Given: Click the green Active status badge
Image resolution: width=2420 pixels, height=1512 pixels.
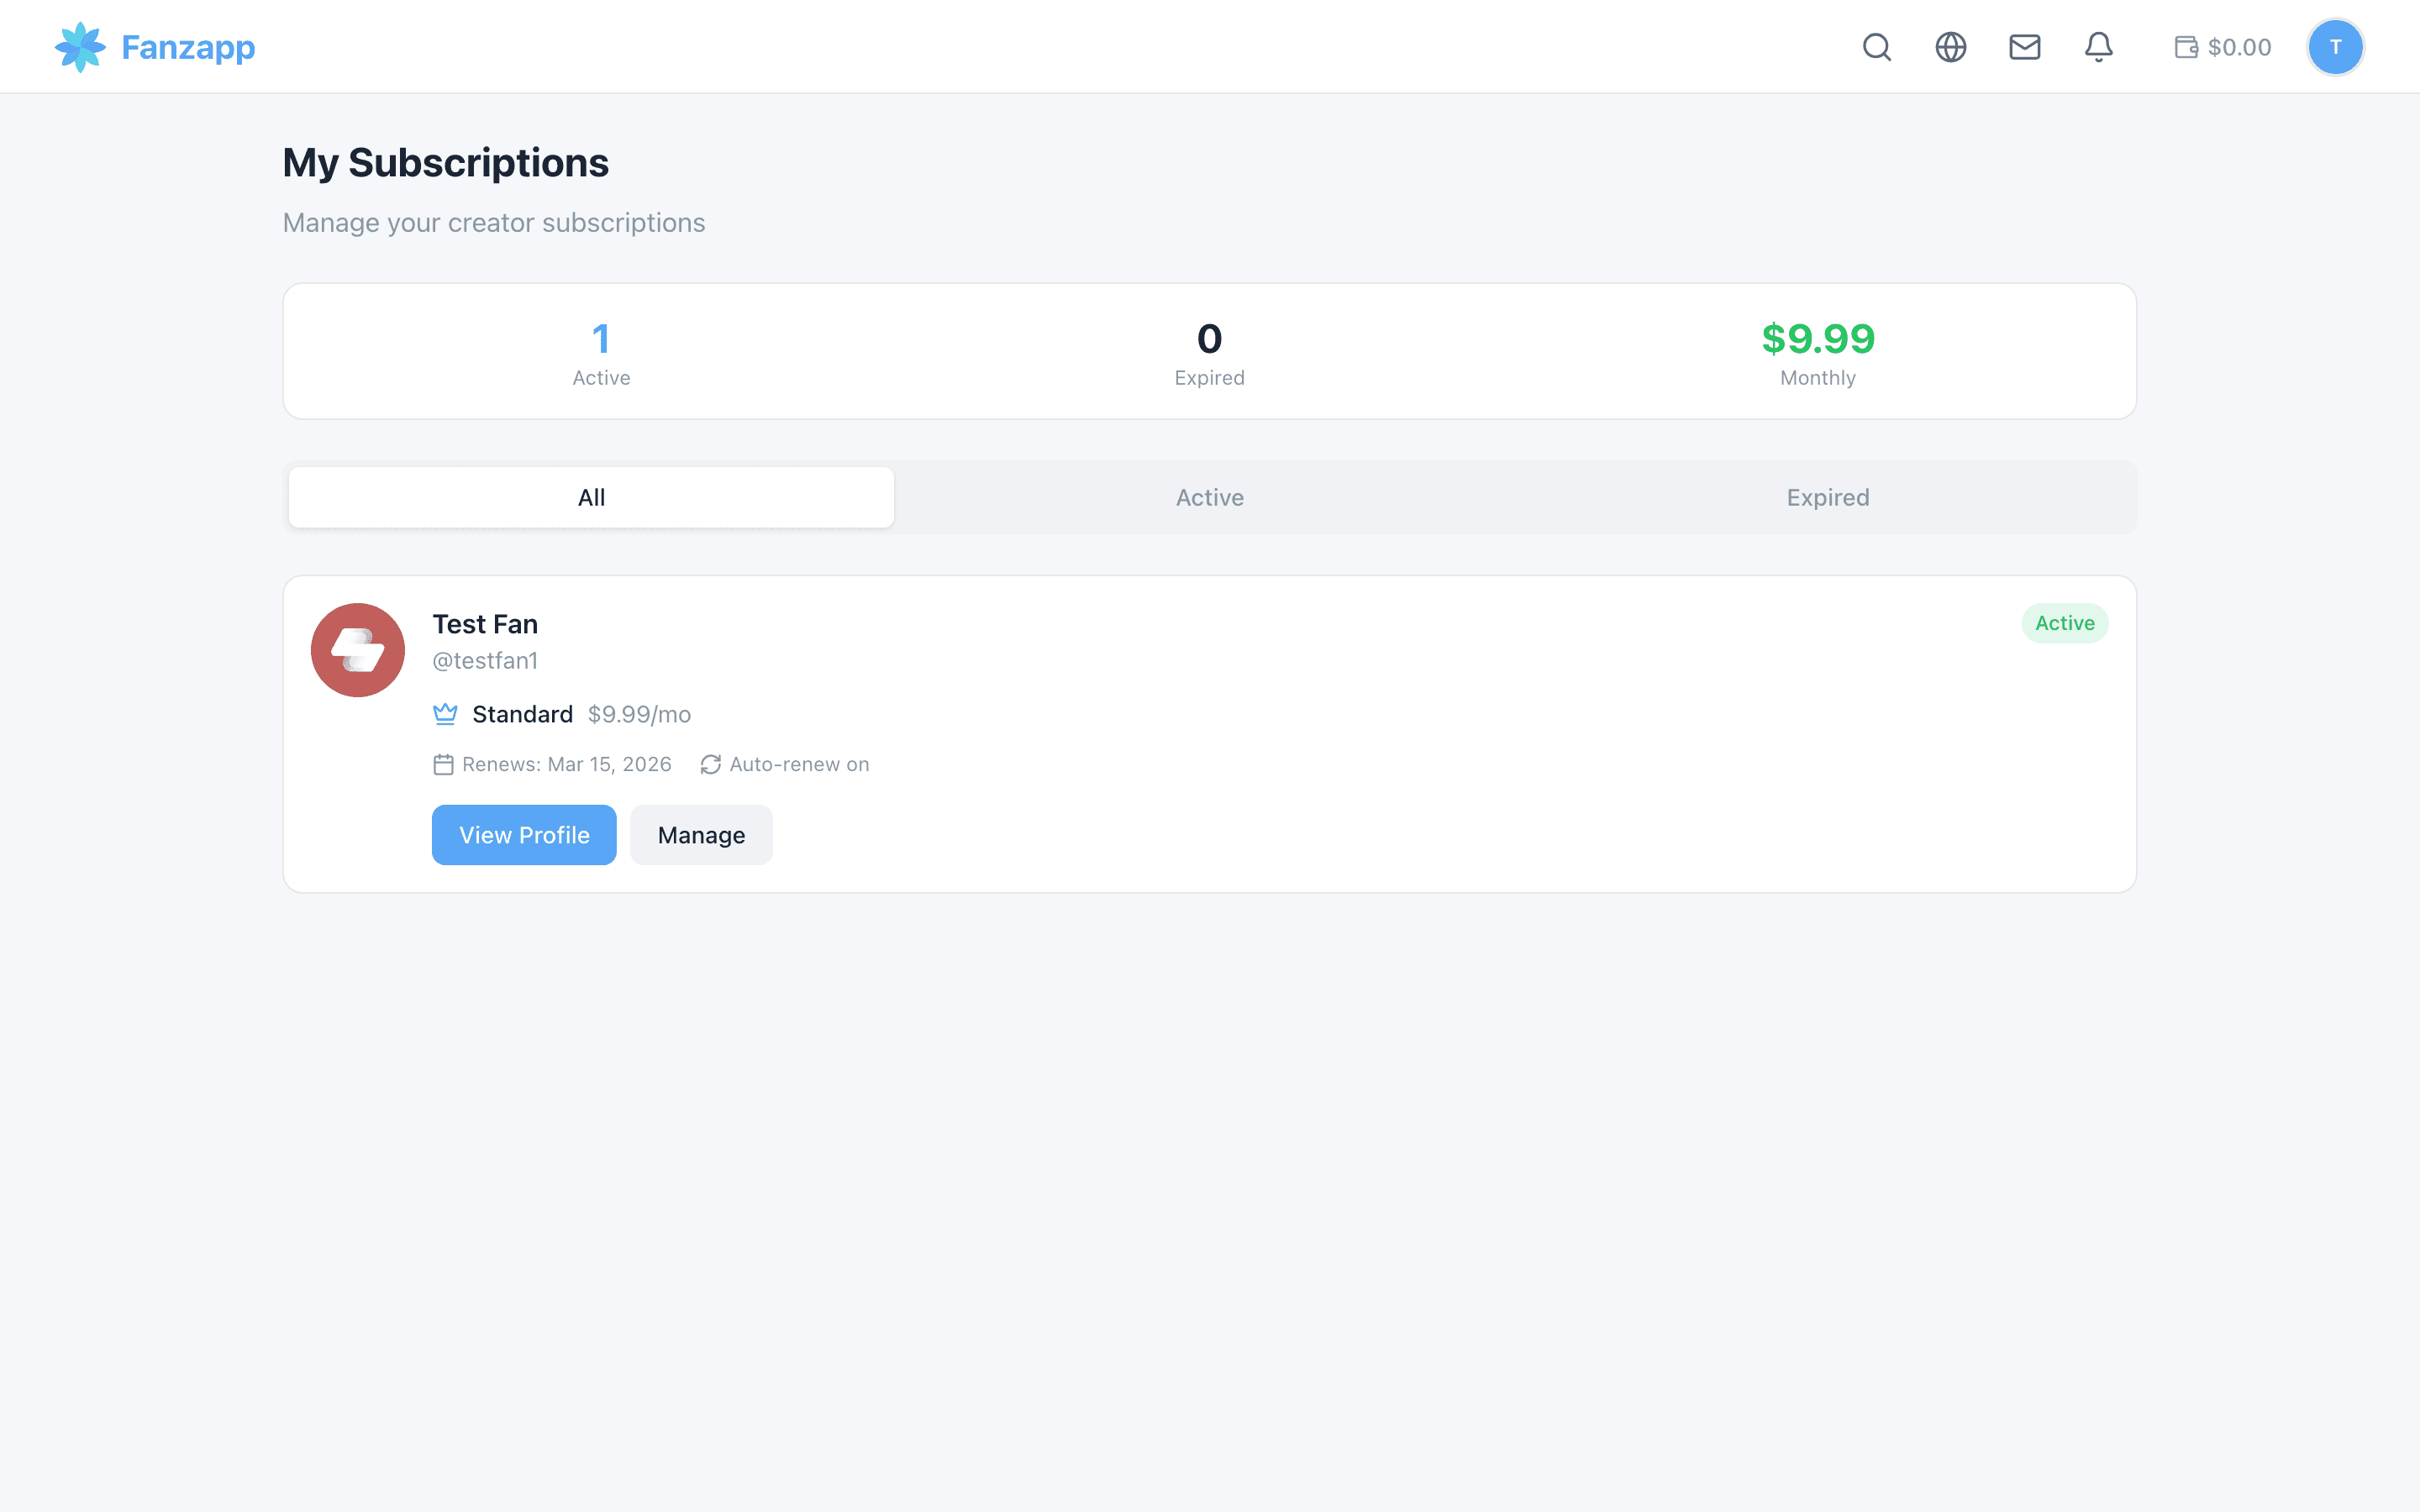Looking at the screenshot, I should point(2065,623).
